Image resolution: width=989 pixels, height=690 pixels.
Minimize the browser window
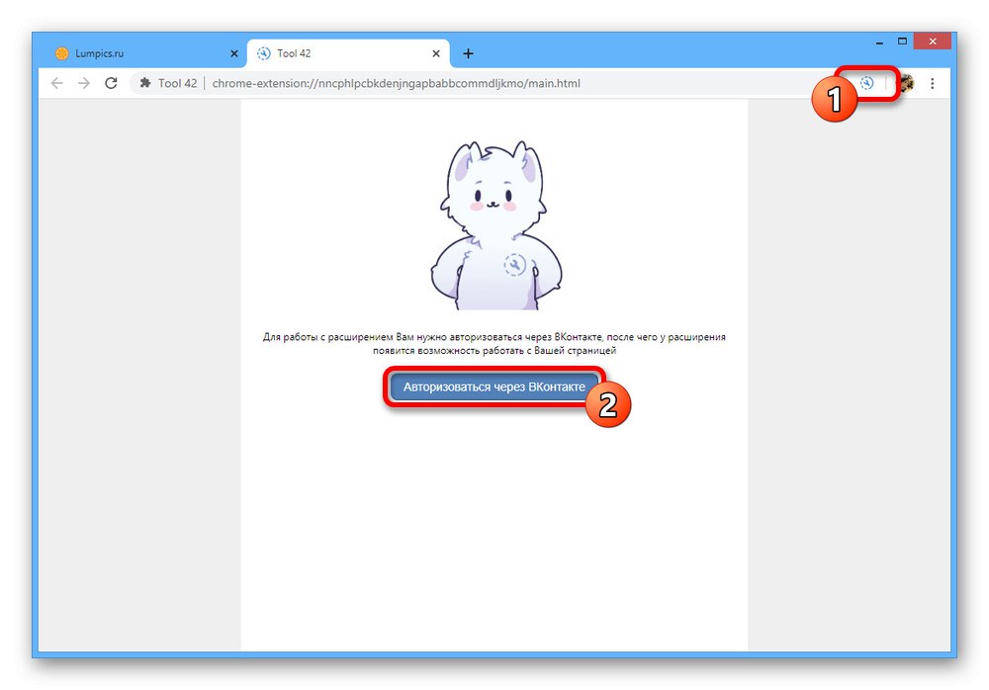click(x=879, y=43)
